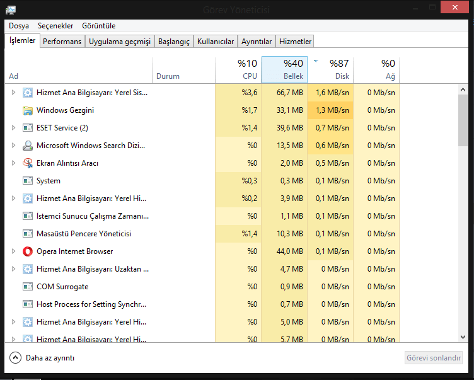
Task: Click the Daha az ayrıntı arrow icon
Action: 15,358
